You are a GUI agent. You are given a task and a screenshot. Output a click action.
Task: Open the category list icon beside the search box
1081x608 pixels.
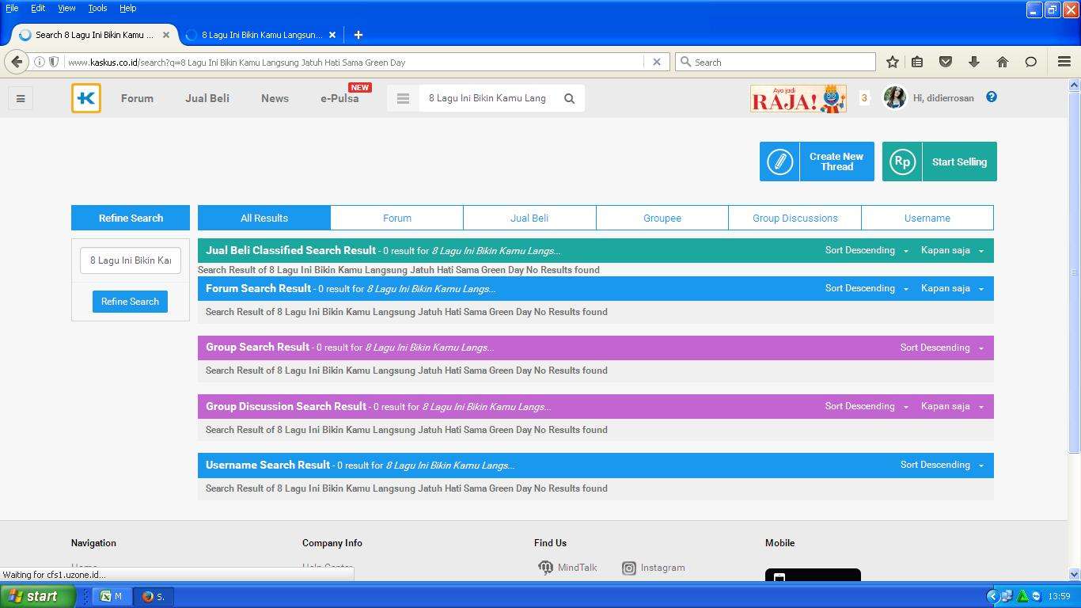tap(403, 98)
